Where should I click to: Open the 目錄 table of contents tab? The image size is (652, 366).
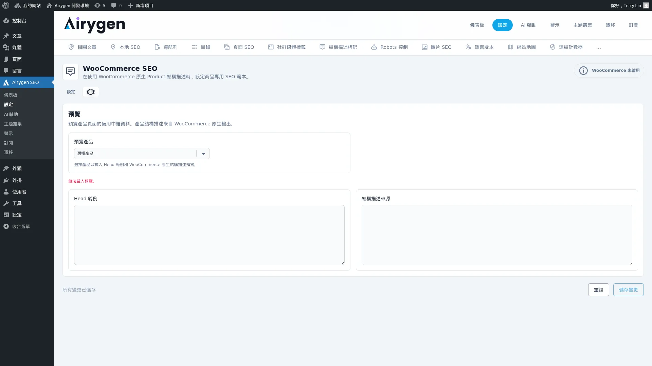201,47
